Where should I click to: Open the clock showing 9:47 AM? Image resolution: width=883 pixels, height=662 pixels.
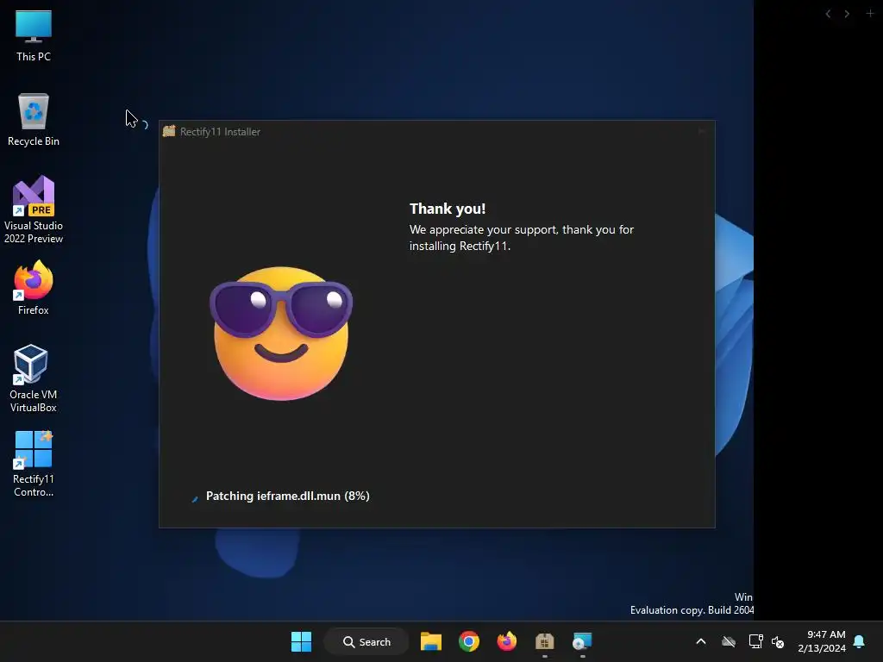822,641
